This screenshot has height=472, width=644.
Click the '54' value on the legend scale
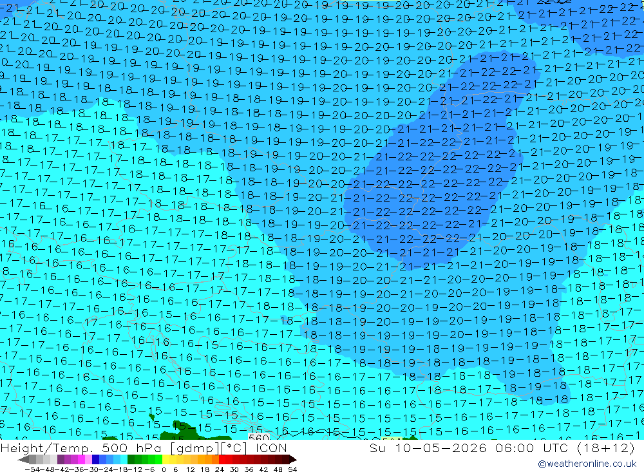[292, 469]
